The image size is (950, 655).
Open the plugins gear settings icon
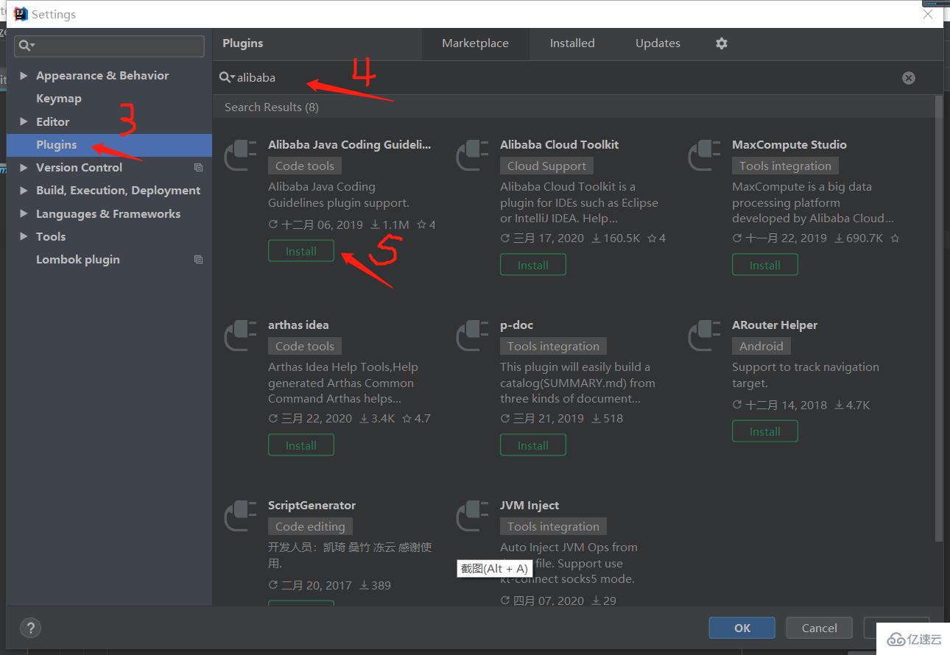pos(722,43)
